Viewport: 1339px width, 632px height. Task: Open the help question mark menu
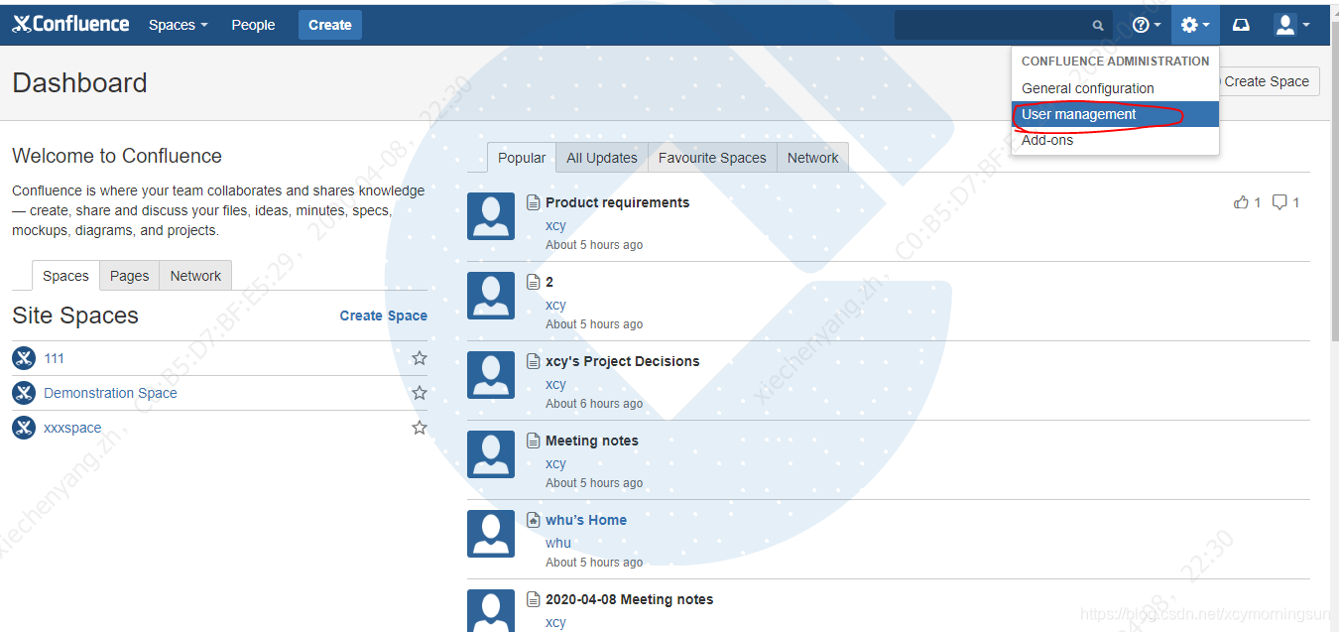1147,25
